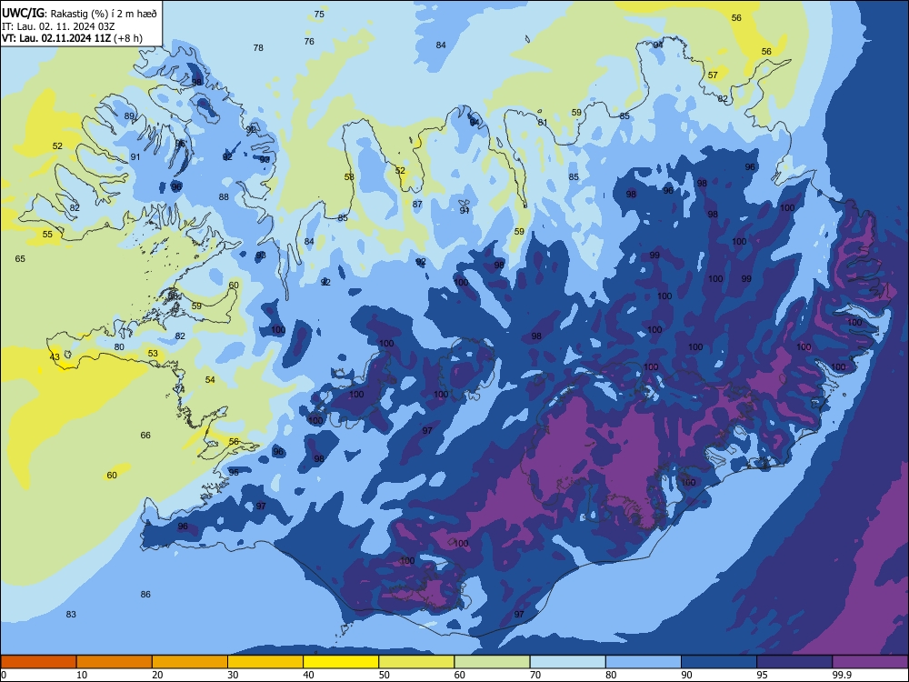Click the light blue 80–90 legend swatch

coord(644,662)
